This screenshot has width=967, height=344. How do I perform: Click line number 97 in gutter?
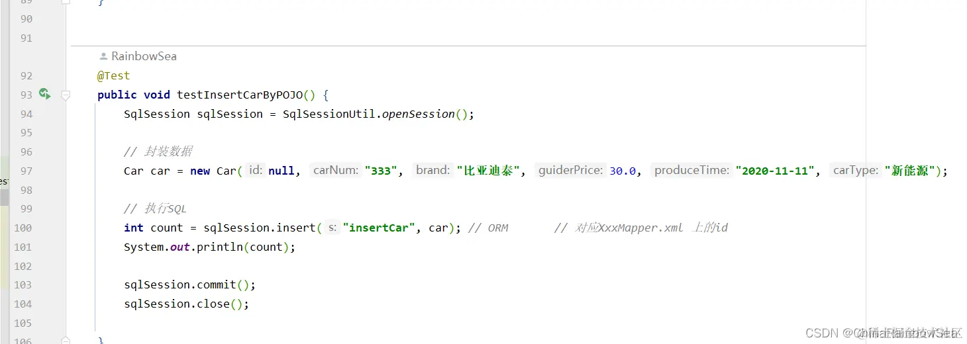26,171
